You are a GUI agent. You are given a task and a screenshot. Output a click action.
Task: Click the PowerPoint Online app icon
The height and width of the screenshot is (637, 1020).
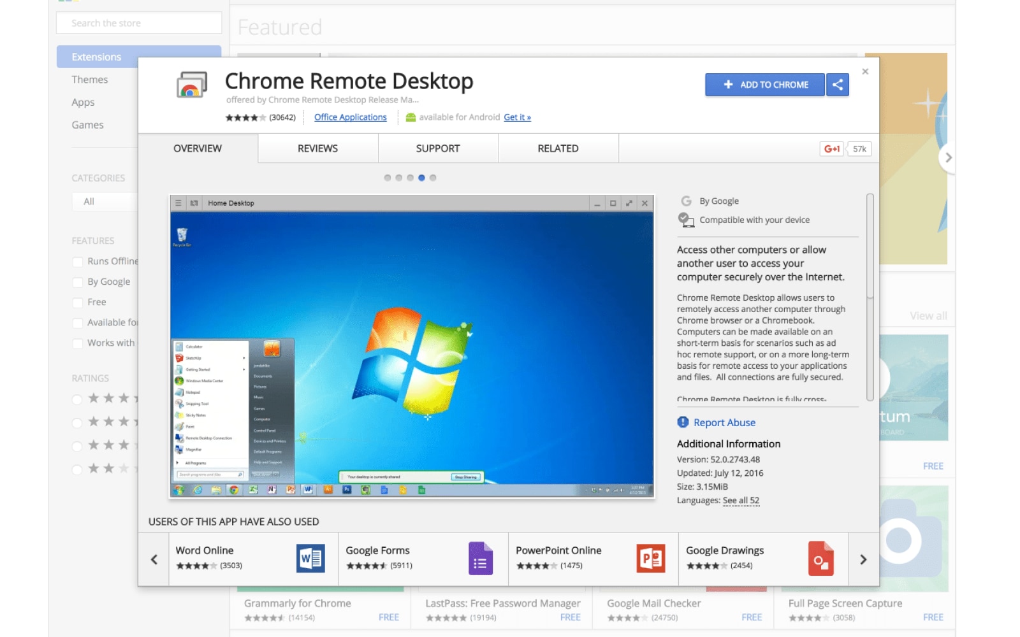650,558
